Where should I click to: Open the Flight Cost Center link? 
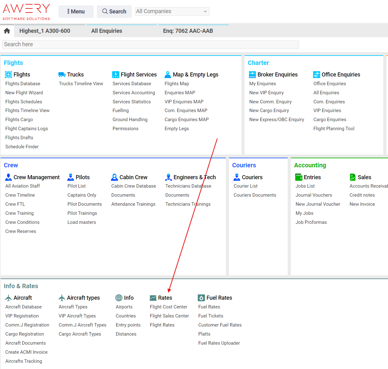tap(168, 307)
